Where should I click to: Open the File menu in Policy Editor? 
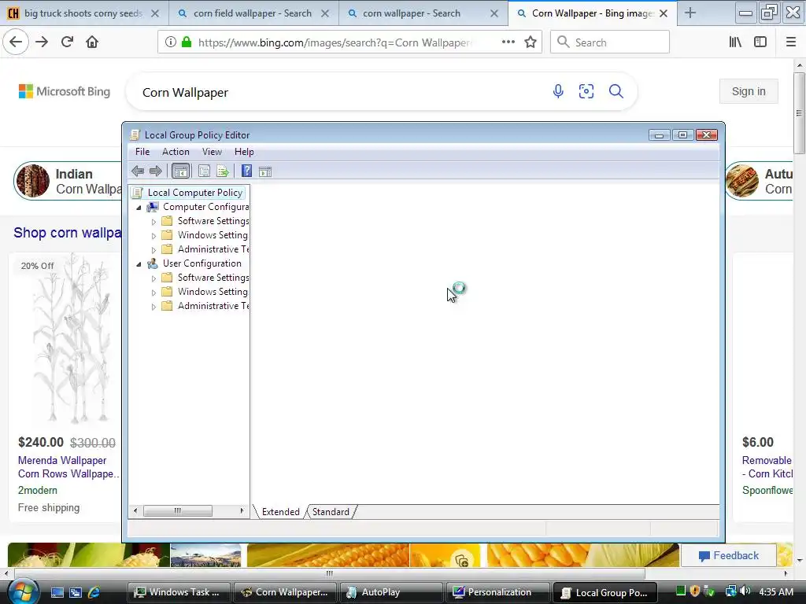(x=142, y=152)
